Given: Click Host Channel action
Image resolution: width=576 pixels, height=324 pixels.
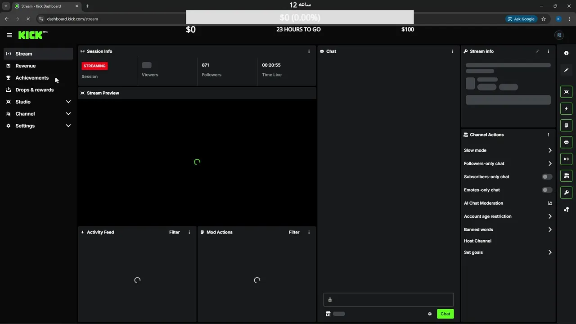Looking at the screenshot, I should 477,241.
